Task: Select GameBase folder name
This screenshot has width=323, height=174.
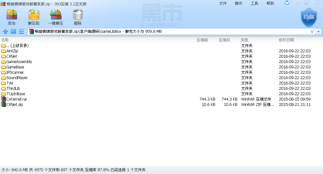Action: [x=15, y=67]
